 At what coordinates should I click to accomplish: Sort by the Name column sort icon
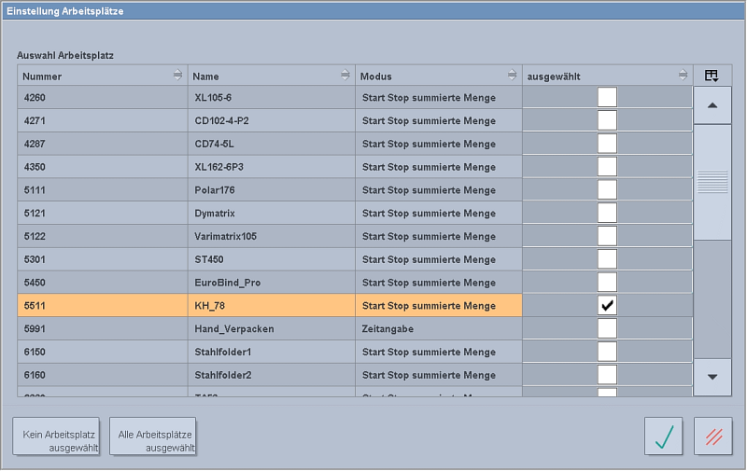345,76
